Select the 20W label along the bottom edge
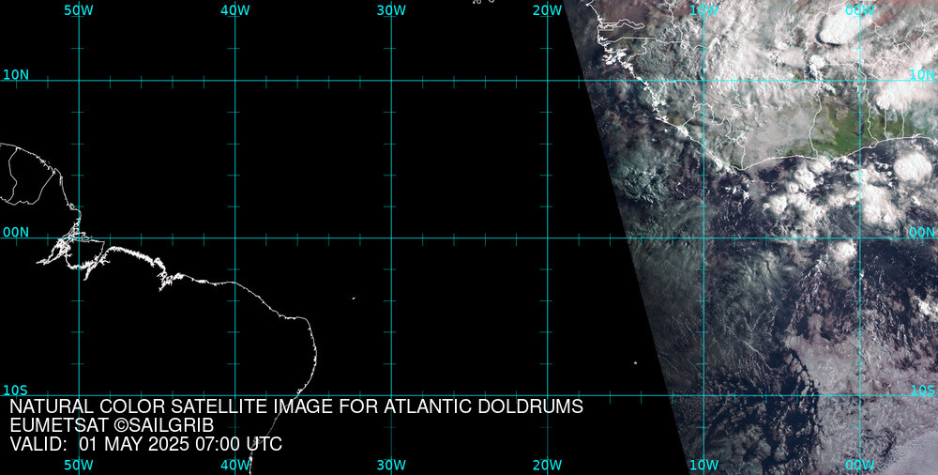Image resolution: width=938 pixels, height=475 pixels. [548, 465]
